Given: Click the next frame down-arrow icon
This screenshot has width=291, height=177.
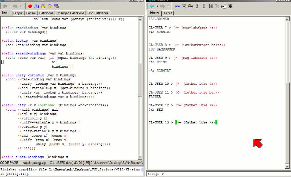Looking at the screenshot, I should coord(204,6).
